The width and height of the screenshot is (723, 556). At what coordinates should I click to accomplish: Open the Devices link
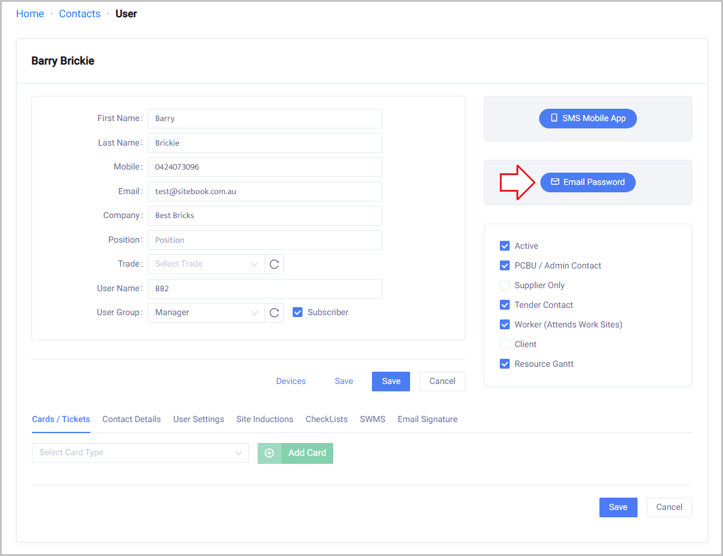coord(291,381)
